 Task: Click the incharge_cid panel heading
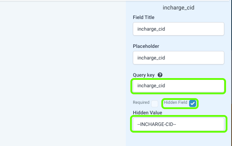[179, 8]
